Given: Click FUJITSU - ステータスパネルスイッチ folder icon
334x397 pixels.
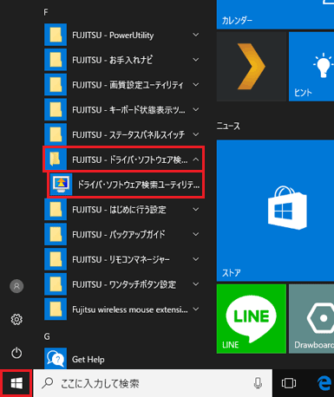Looking at the screenshot, I should 56,134.
